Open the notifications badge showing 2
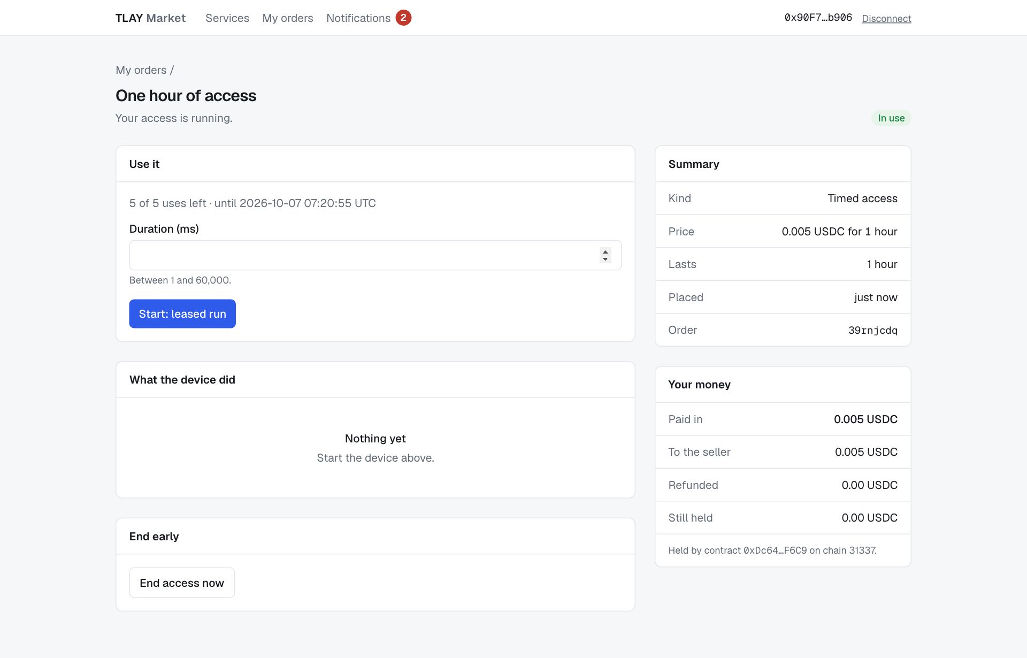 pyautogui.click(x=403, y=18)
